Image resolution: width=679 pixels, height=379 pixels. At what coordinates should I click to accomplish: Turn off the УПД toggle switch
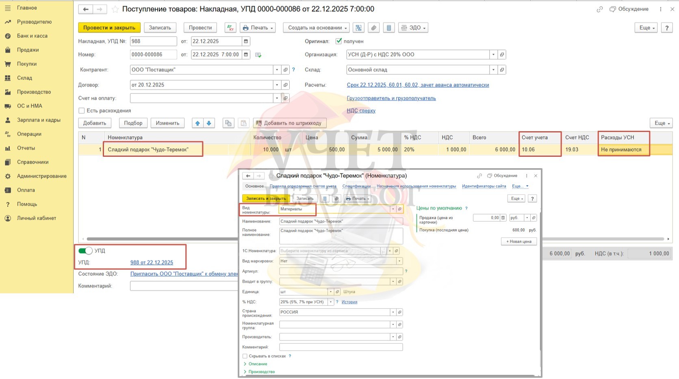point(85,251)
